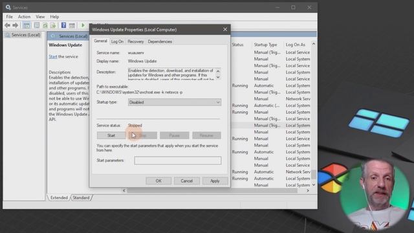The height and width of the screenshot is (233, 414).
Task: Click the Log On As column header
Action: coord(295,45)
